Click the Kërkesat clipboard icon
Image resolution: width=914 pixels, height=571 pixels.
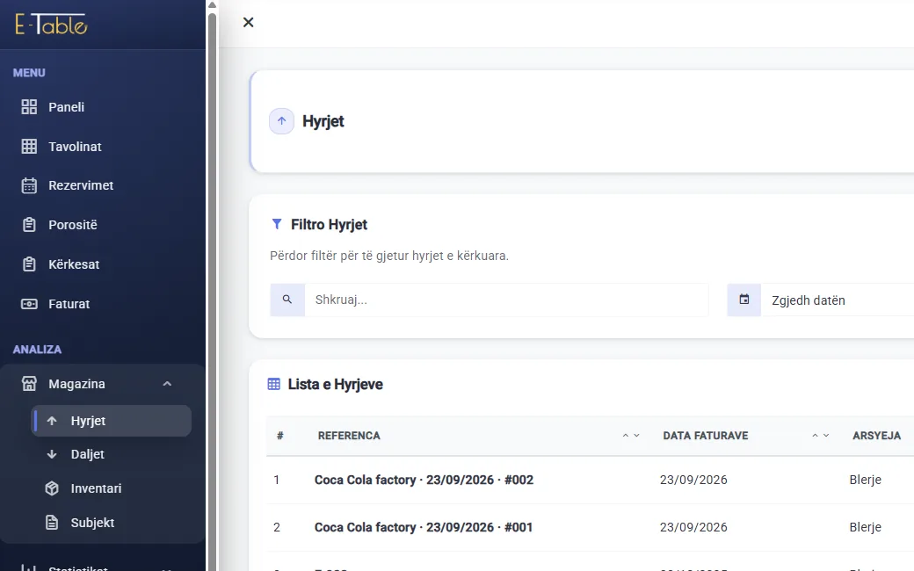click(x=29, y=264)
